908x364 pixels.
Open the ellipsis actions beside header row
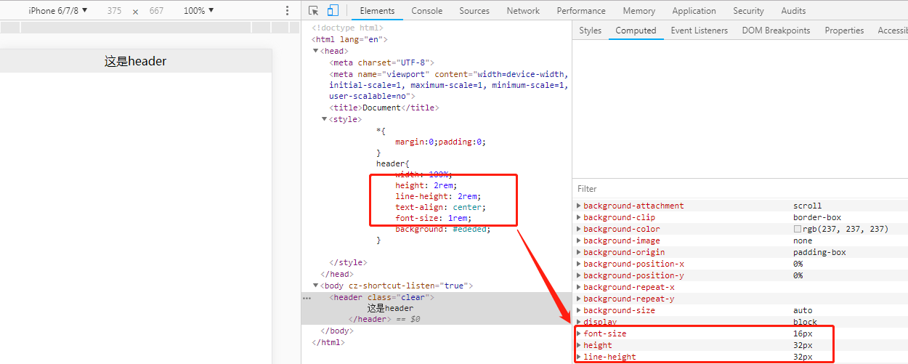click(x=307, y=298)
